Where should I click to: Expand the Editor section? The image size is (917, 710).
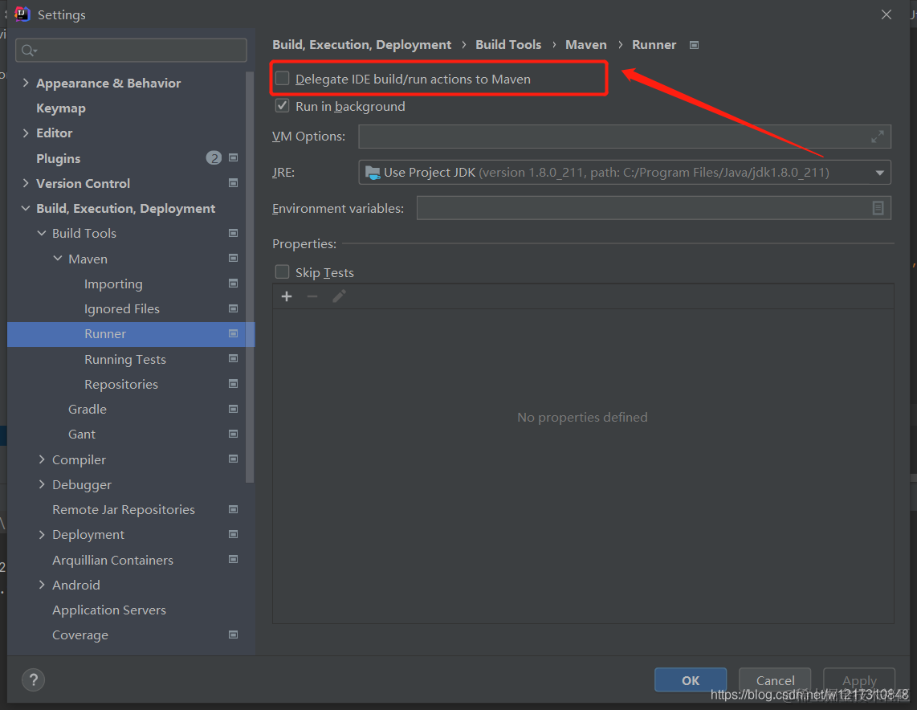point(26,133)
